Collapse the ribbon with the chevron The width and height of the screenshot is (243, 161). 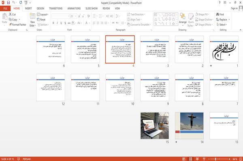[x=241, y=30]
